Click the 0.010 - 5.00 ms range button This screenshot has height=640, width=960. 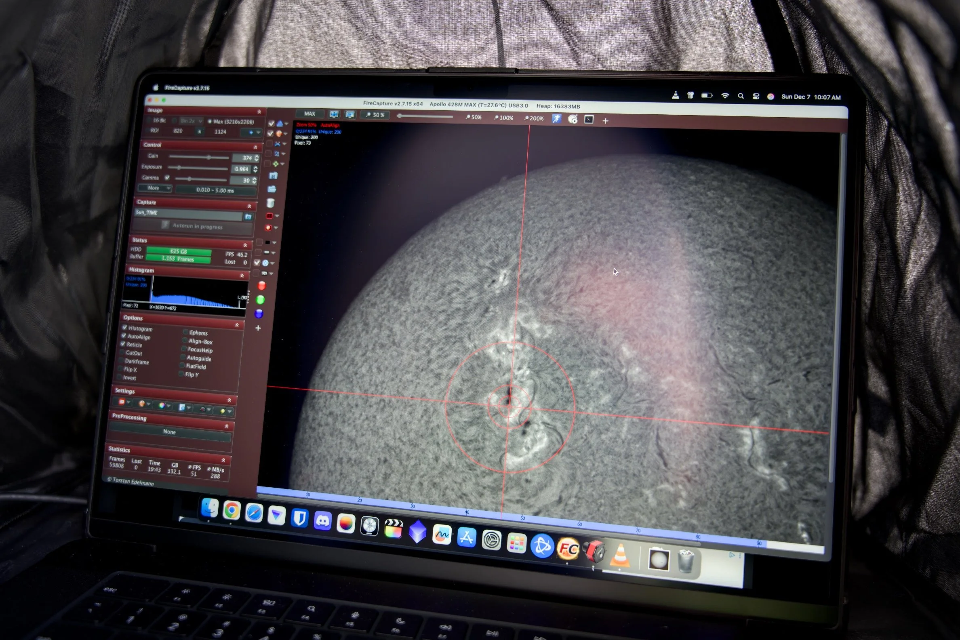tap(215, 190)
